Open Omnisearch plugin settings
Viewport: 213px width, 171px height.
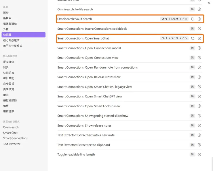(11, 127)
